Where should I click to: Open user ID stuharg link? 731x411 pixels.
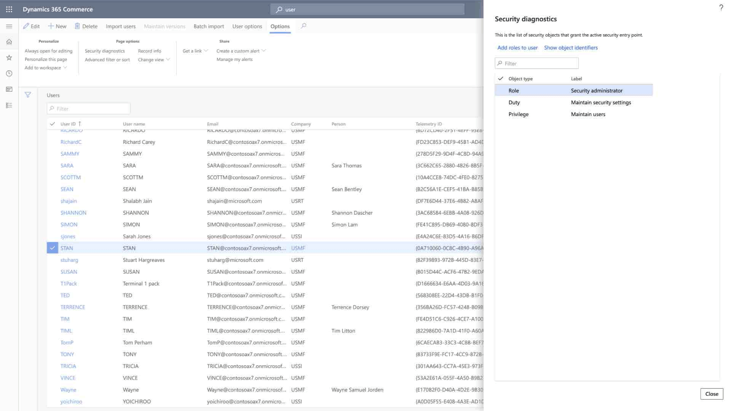pos(69,260)
